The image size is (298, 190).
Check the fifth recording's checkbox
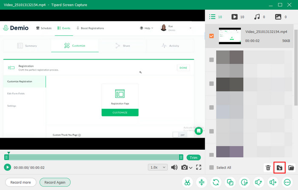pyautogui.click(x=212, y=131)
